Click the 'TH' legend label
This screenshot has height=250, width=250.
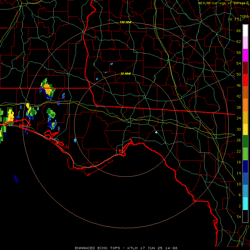point(239,217)
